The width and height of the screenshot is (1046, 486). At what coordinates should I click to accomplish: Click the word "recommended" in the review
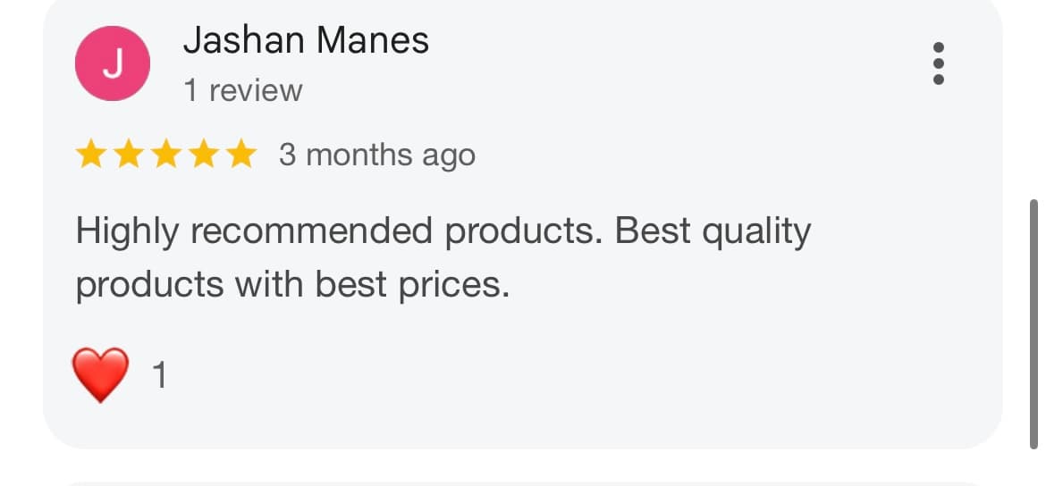tap(313, 231)
